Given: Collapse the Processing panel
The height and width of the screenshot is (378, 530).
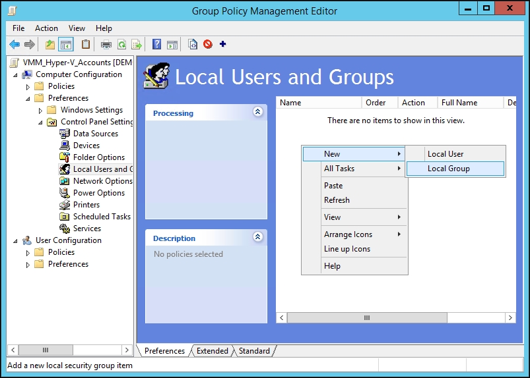Looking at the screenshot, I should 257,113.
